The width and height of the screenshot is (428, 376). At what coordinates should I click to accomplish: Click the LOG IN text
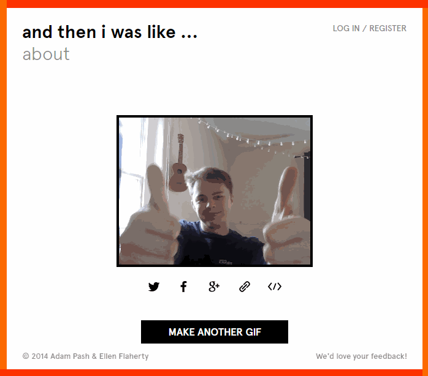(346, 28)
